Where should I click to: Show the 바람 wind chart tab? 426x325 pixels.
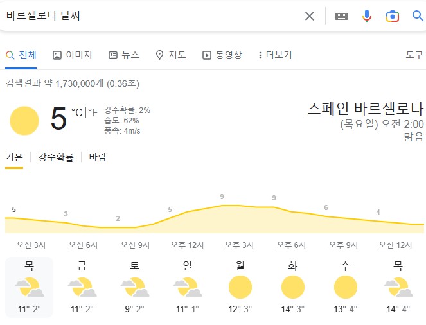point(98,157)
